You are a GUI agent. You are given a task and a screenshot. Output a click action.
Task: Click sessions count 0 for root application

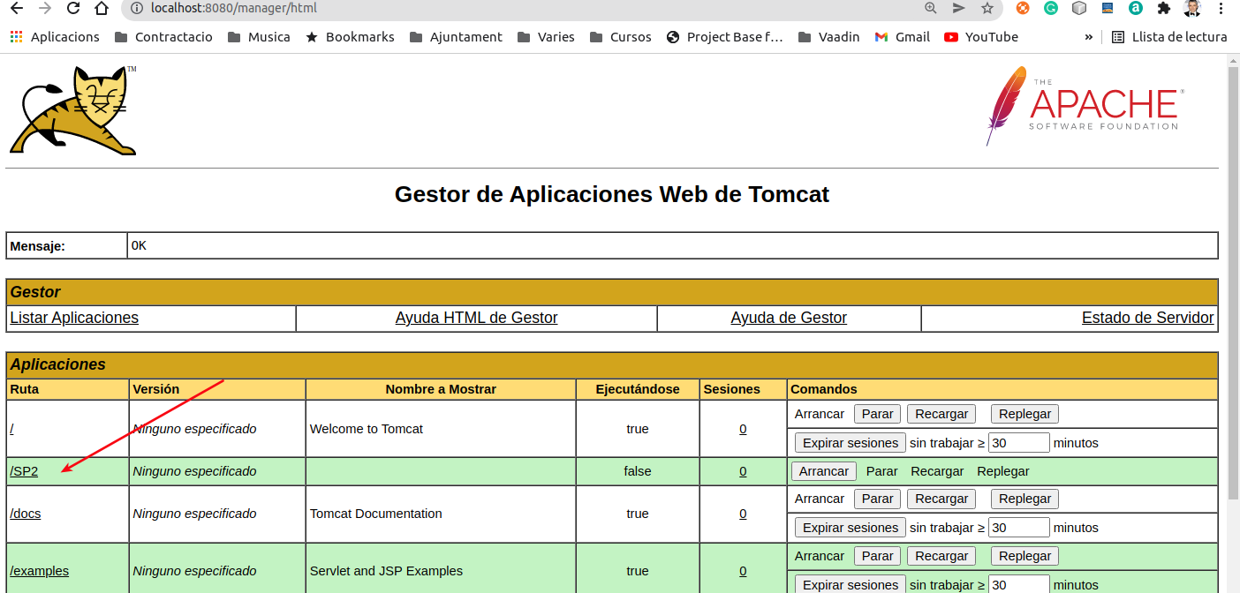(x=743, y=429)
